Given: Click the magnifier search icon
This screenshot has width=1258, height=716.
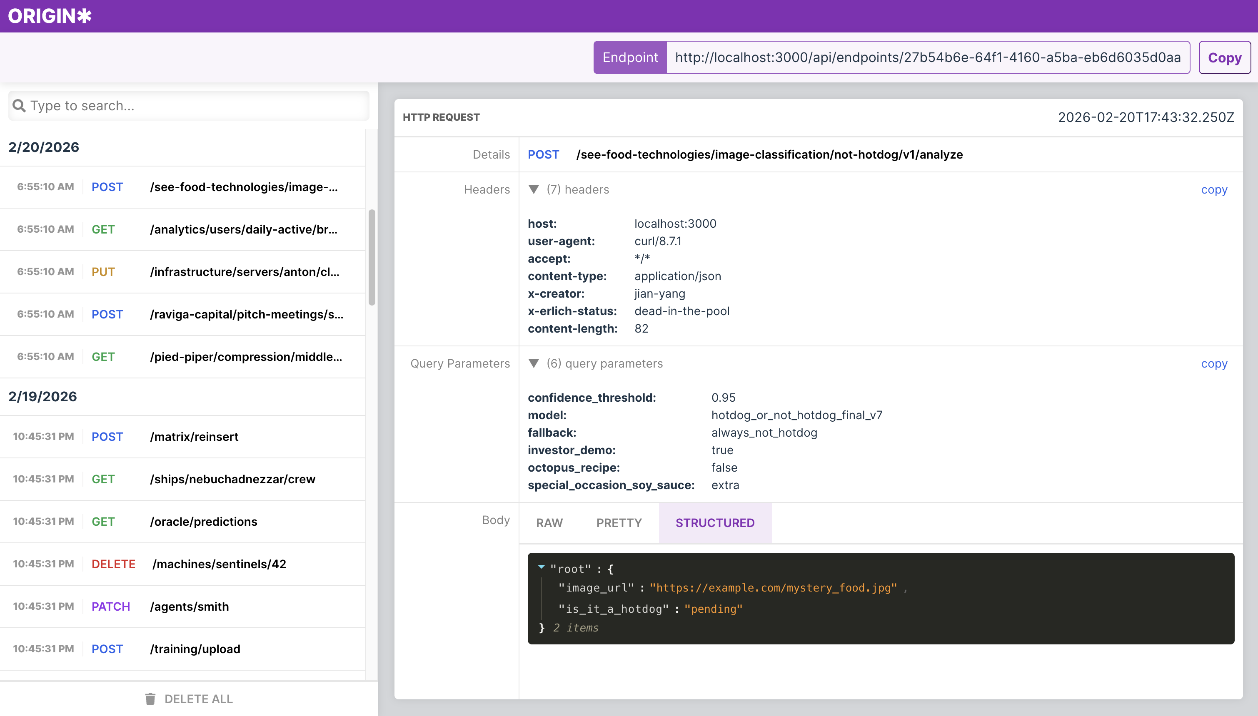Looking at the screenshot, I should point(19,105).
